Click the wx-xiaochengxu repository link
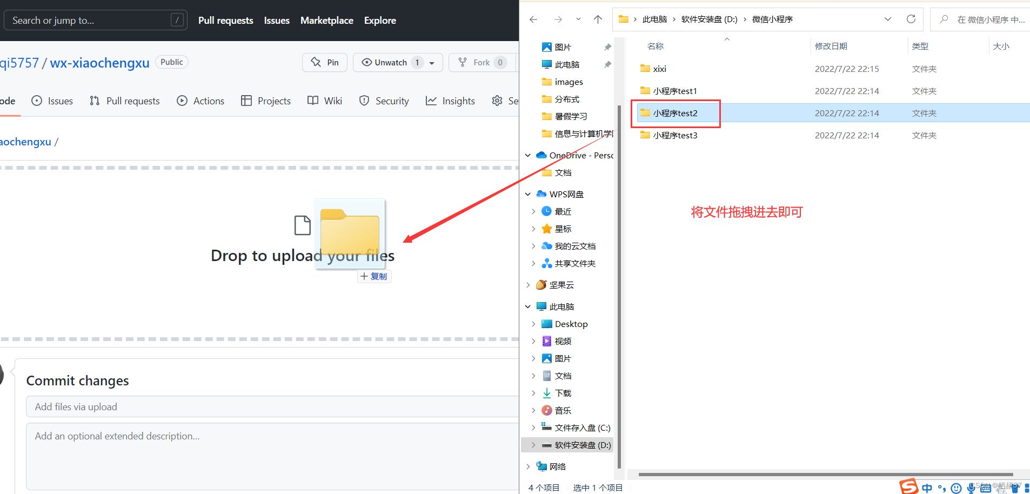Screen dimensions: 1030x494 (x=100, y=63)
